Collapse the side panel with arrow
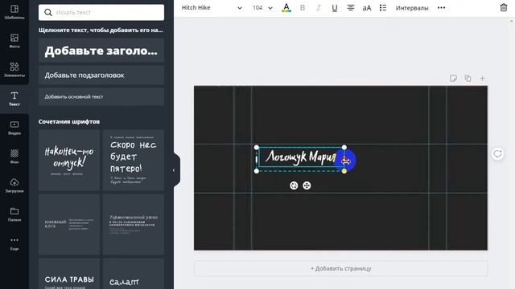The height and width of the screenshot is (289, 515). coord(174,170)
